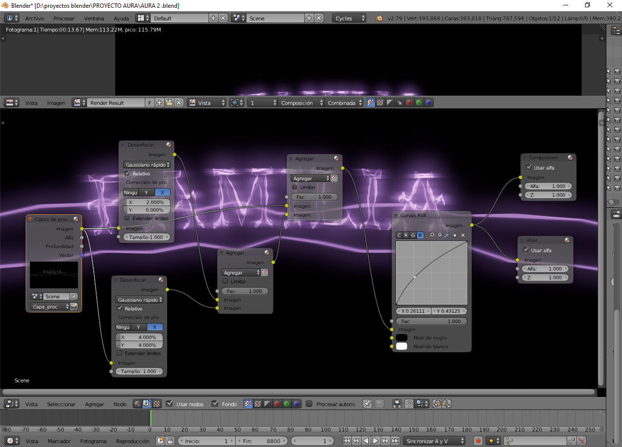
Task: Open the Agregar menu in node editor header
Action: (94, 404)
